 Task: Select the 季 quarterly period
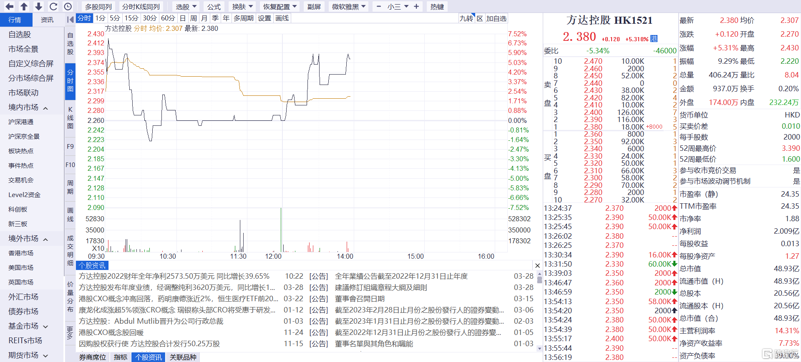click(215, 18)
